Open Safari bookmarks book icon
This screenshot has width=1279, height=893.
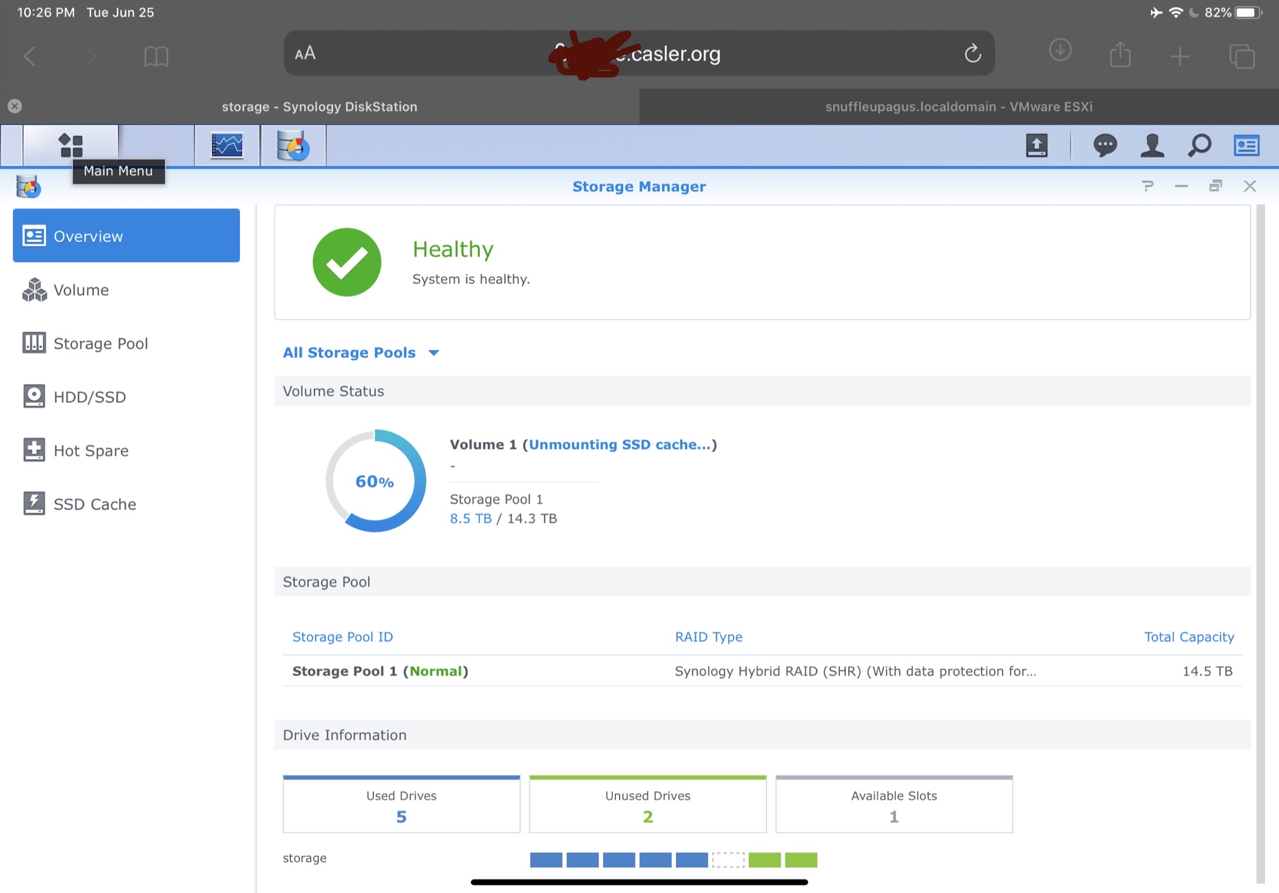click(156, 56)
